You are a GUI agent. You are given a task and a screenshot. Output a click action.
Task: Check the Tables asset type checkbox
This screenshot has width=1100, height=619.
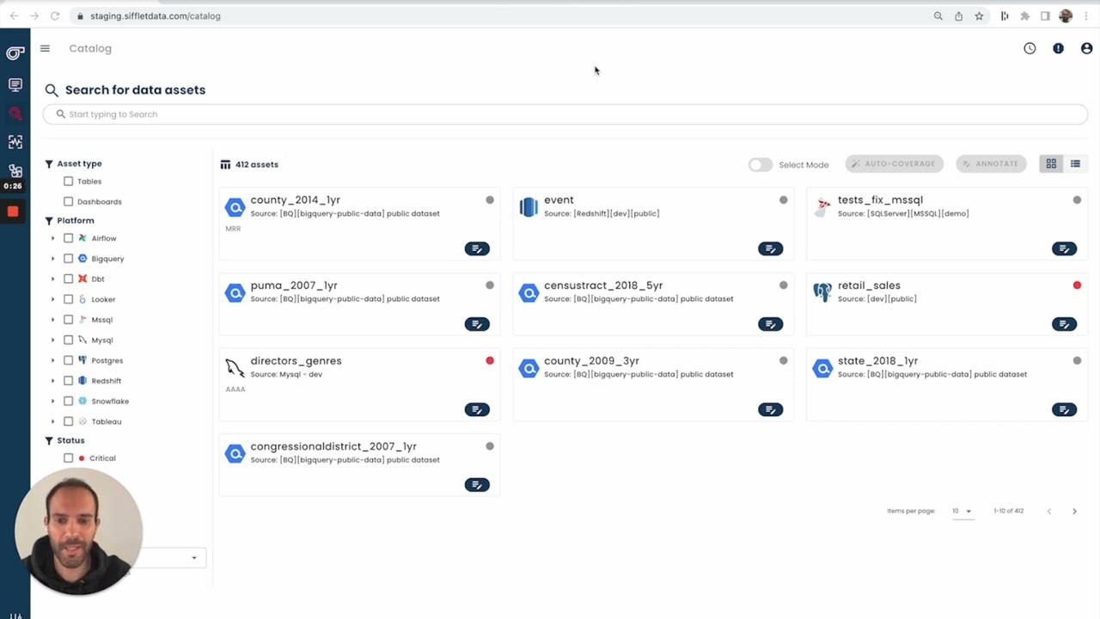coord(69,181)
